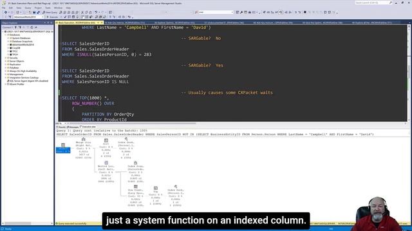Open the Edit menu
The width and height of the screenshot is (412, 231).
(11, 8)
